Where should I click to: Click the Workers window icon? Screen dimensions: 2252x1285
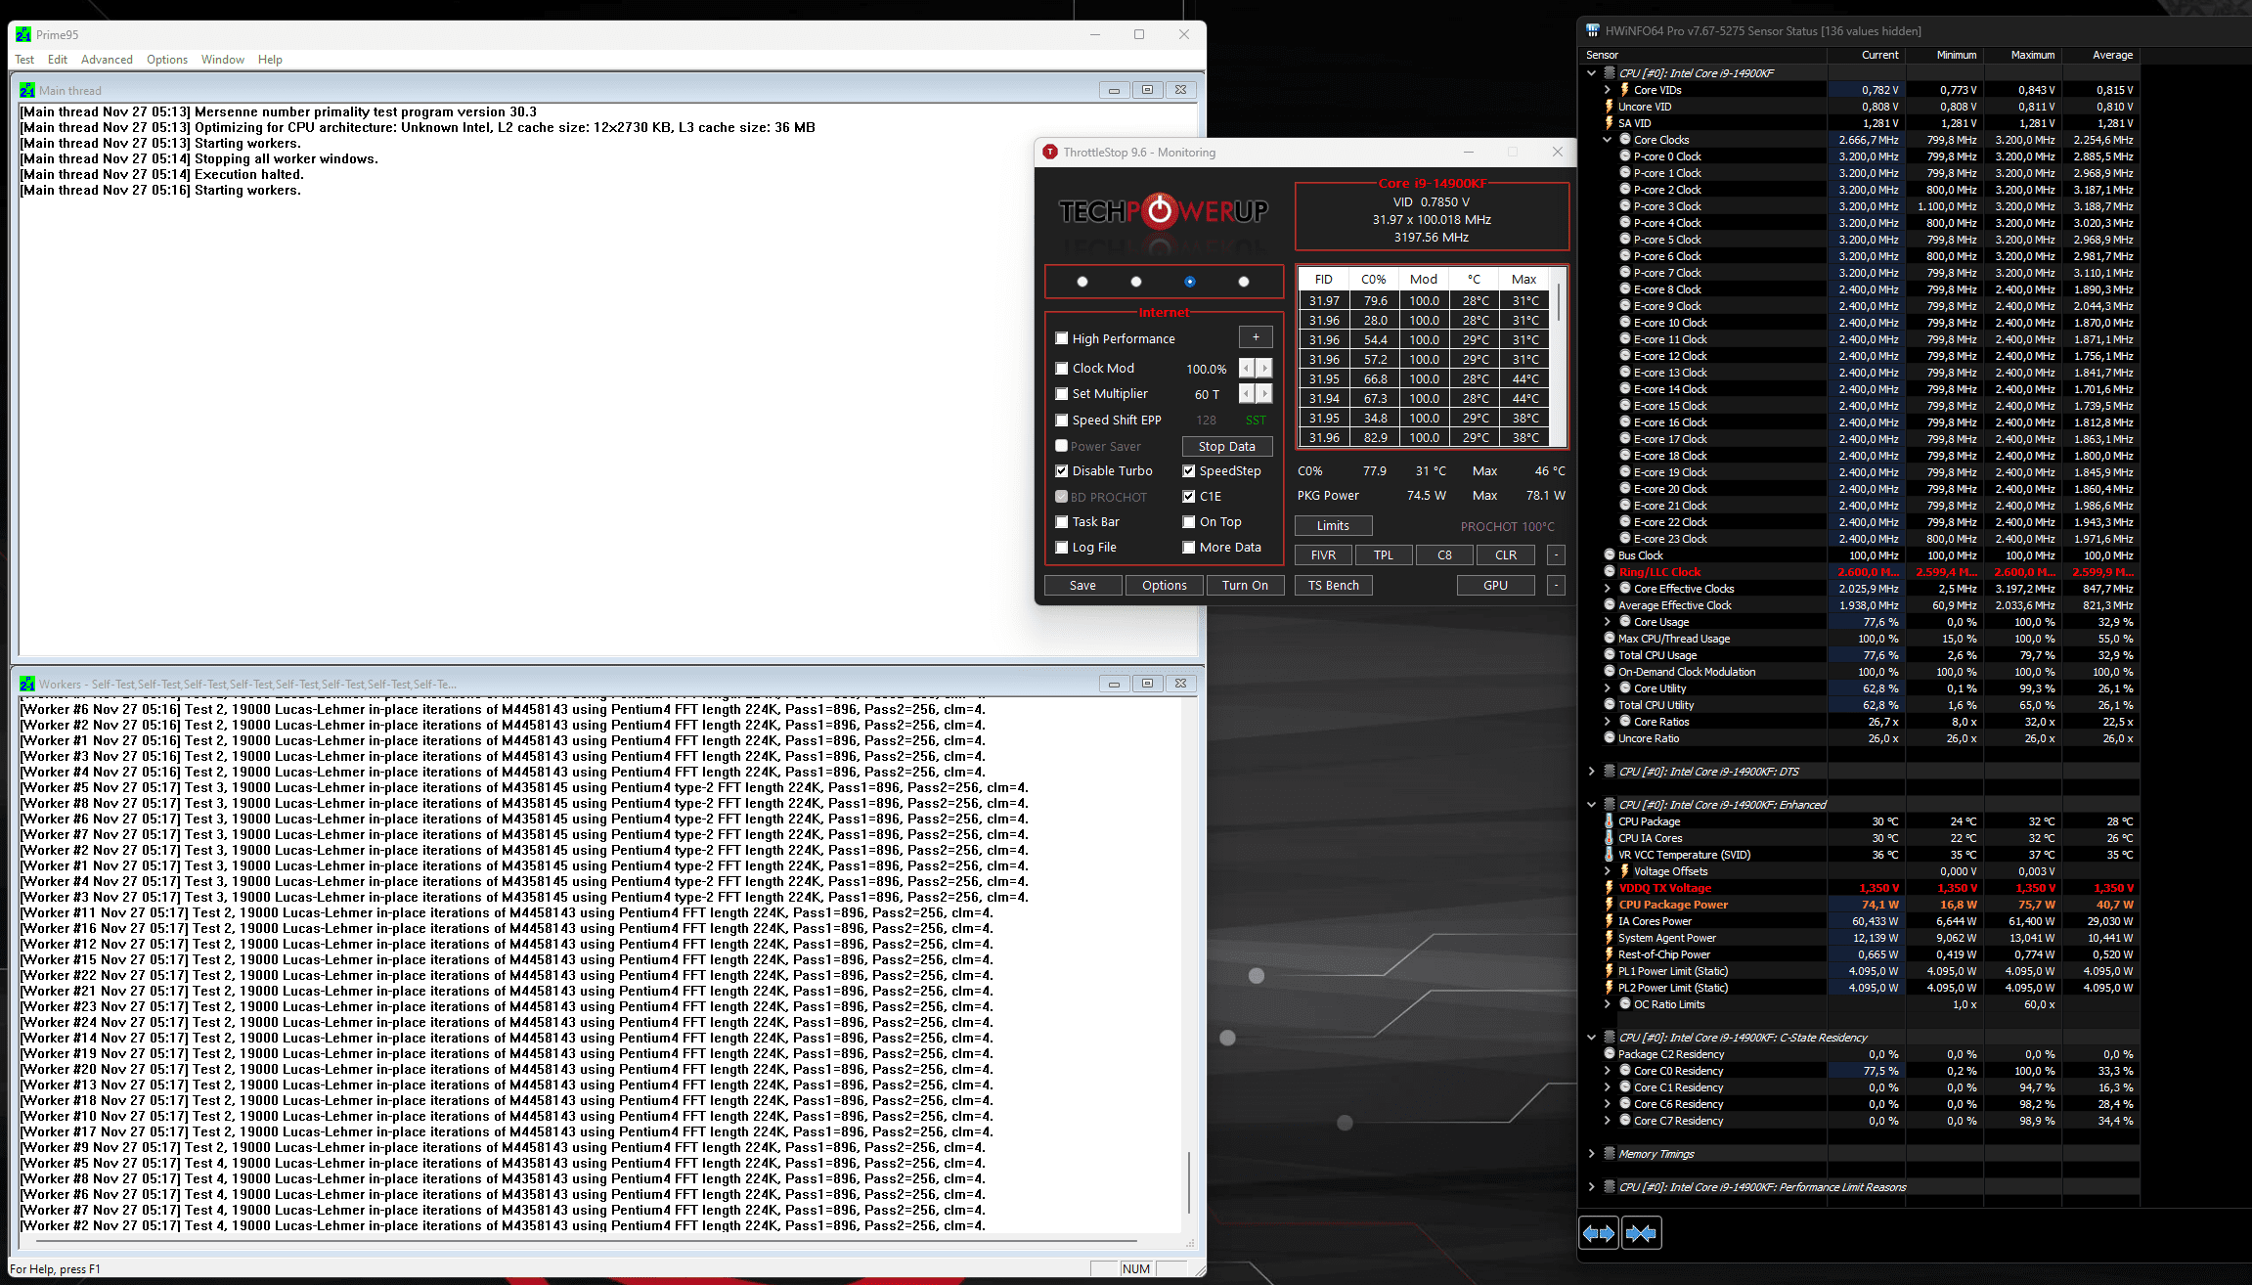click(x=27, y=684)
